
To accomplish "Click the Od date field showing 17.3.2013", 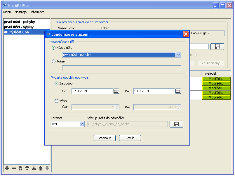I will (92, 91).
